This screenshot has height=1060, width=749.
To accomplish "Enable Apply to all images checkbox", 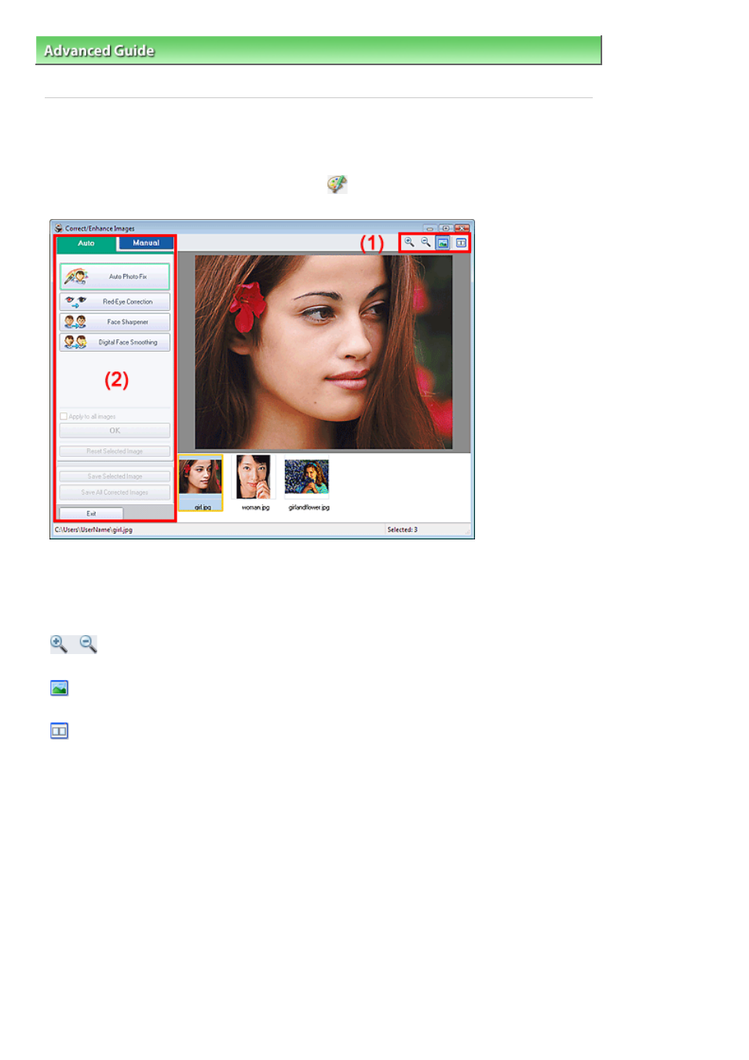I will click(x=64, y=416).
